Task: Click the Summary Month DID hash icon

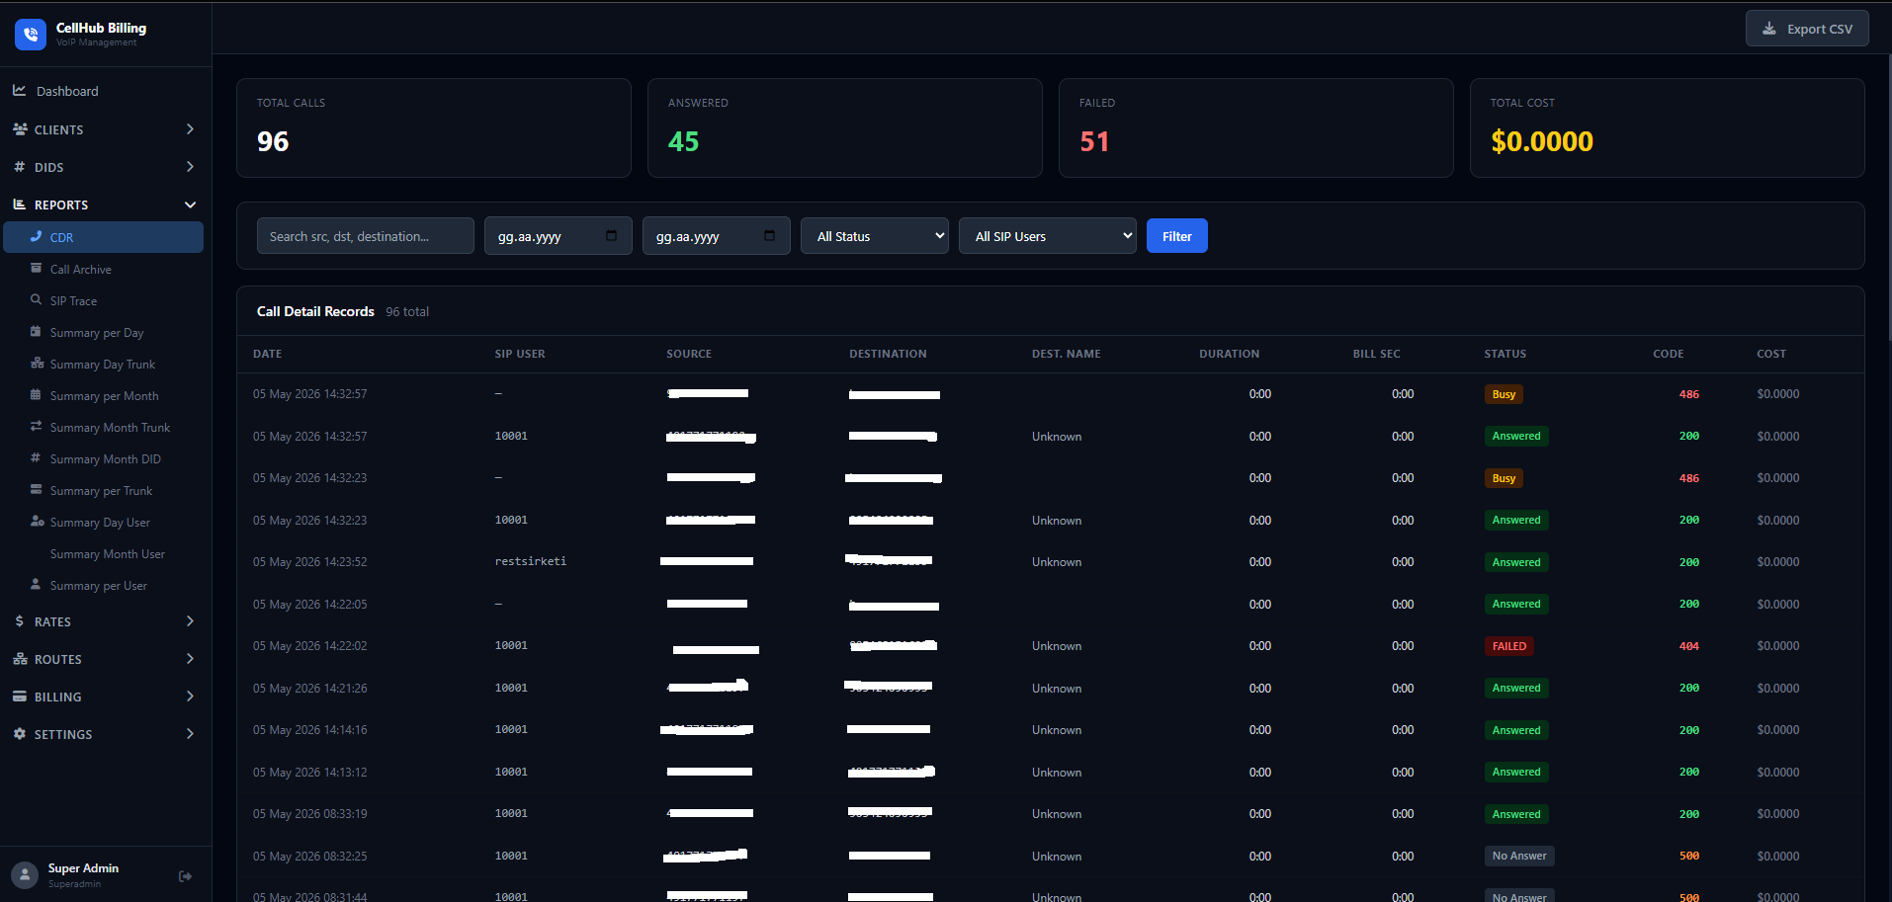Action: pos(37,457)
